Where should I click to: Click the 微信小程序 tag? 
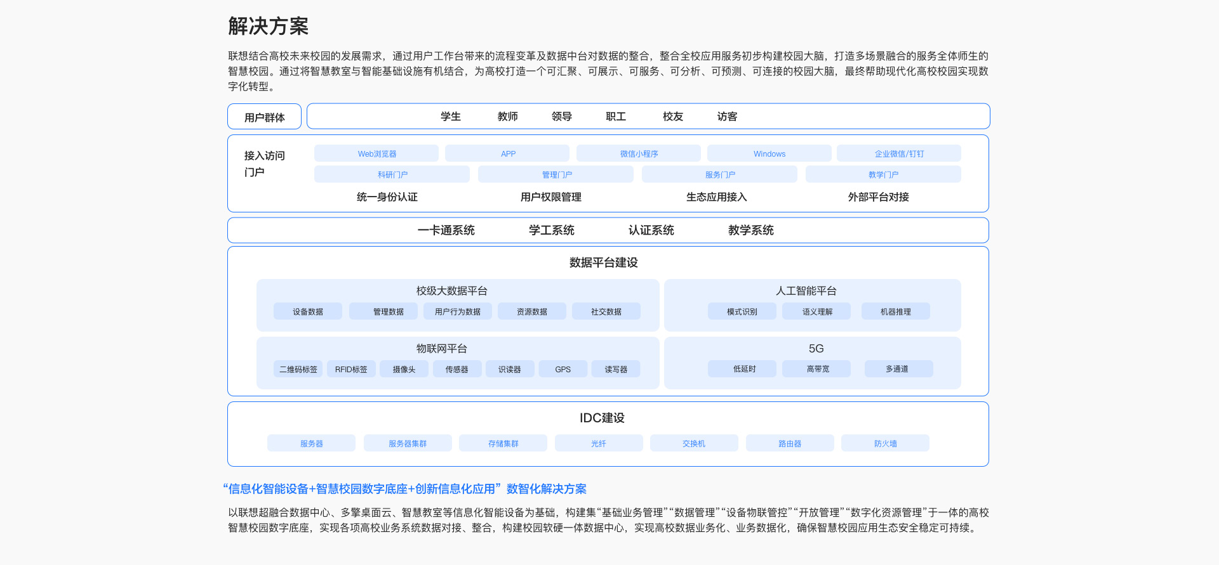639,153
